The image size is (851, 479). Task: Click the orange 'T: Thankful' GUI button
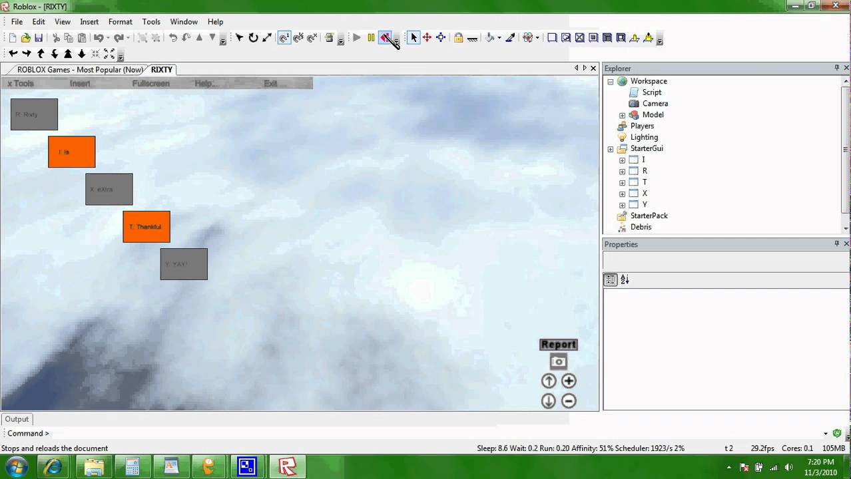pyautogui.click(x=146, y=227)
